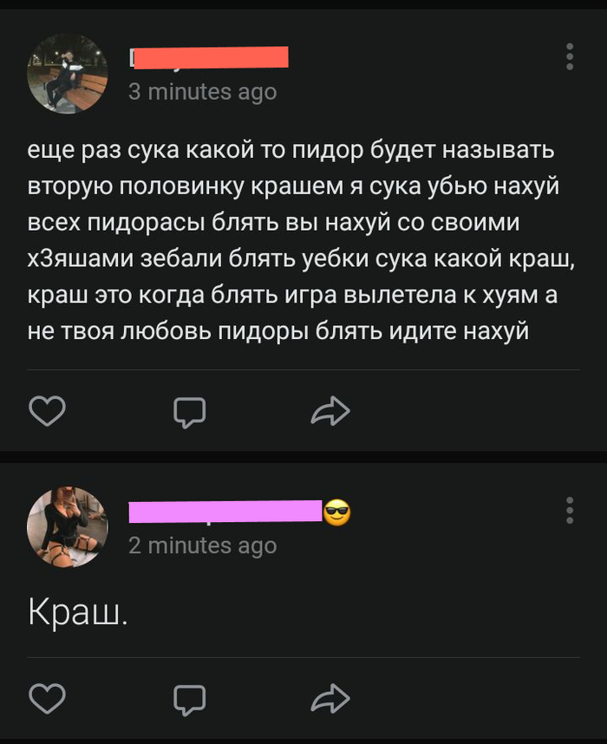
Task: Share the first post using the arrow icon
Action: tap(330, 411)
